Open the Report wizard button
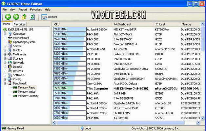The width and height of the screenshot is (206, 131). click(49, 17)
